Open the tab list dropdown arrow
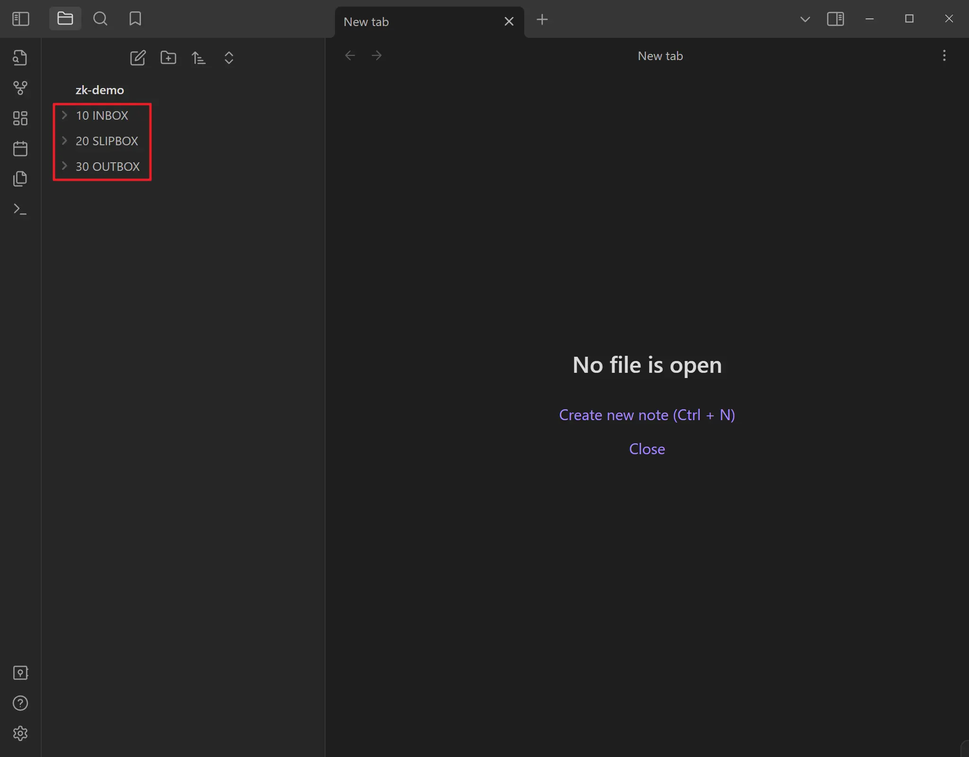969x757 pixels. tap(805, 19)
